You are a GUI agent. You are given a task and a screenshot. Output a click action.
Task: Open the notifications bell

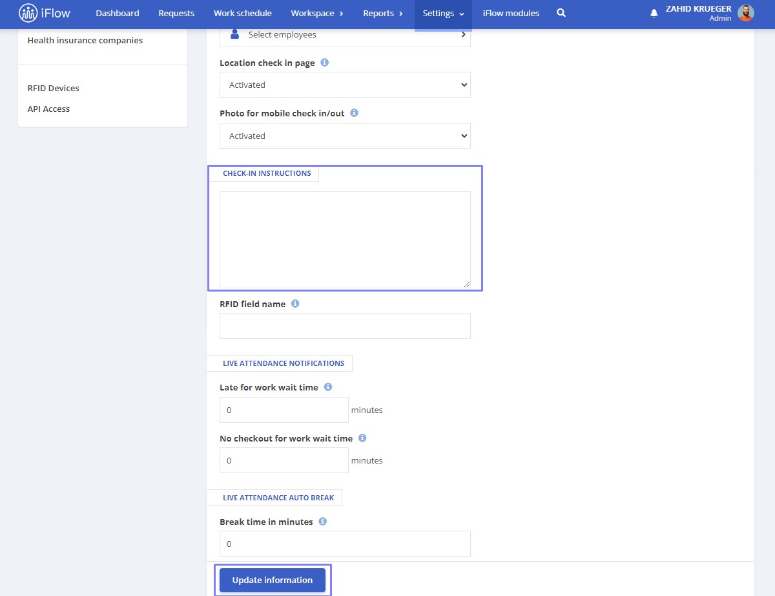pyautogui.click(x=654, y=13)
